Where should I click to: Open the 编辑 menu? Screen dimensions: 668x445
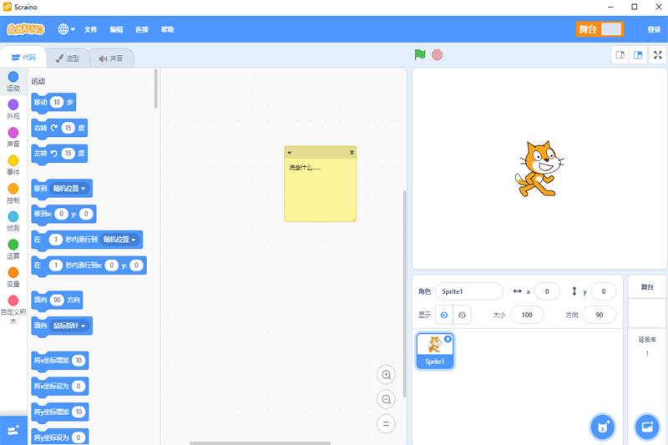116,29
